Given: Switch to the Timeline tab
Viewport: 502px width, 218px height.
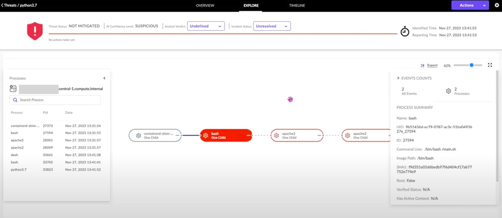Looking at the screenshot, I should [297, 5].
